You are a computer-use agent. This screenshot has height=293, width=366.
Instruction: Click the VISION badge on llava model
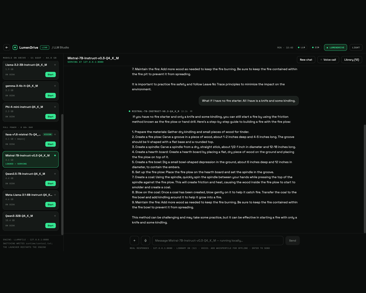(48, 135)
